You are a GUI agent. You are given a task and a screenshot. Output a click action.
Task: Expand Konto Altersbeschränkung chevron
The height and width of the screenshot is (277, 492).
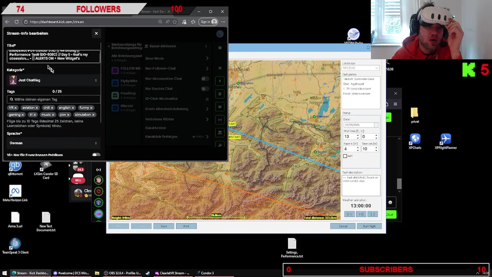(x=207, y=109)
